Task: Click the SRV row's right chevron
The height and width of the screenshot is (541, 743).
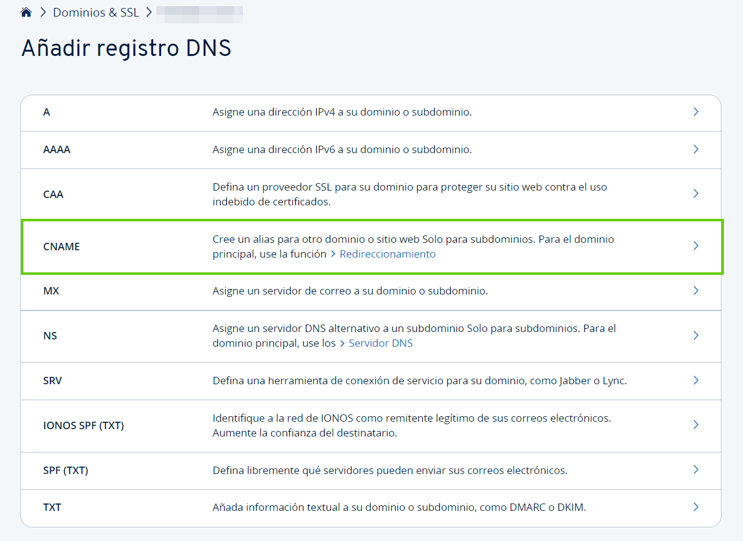Action: [x=696, y=381]
